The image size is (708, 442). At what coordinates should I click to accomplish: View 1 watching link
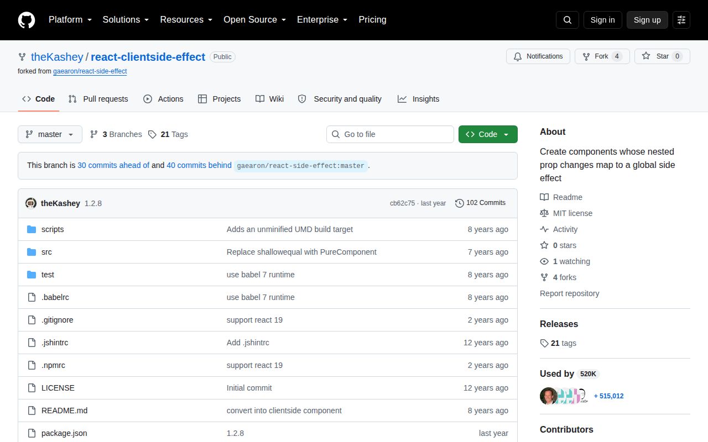coord(565,261)
